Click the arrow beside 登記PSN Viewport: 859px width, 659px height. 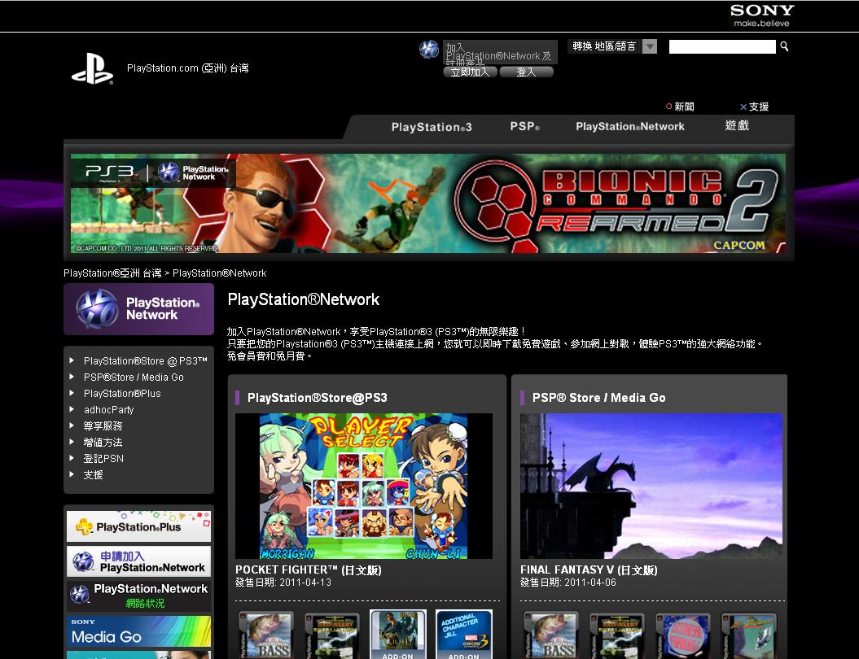point(72,457)
